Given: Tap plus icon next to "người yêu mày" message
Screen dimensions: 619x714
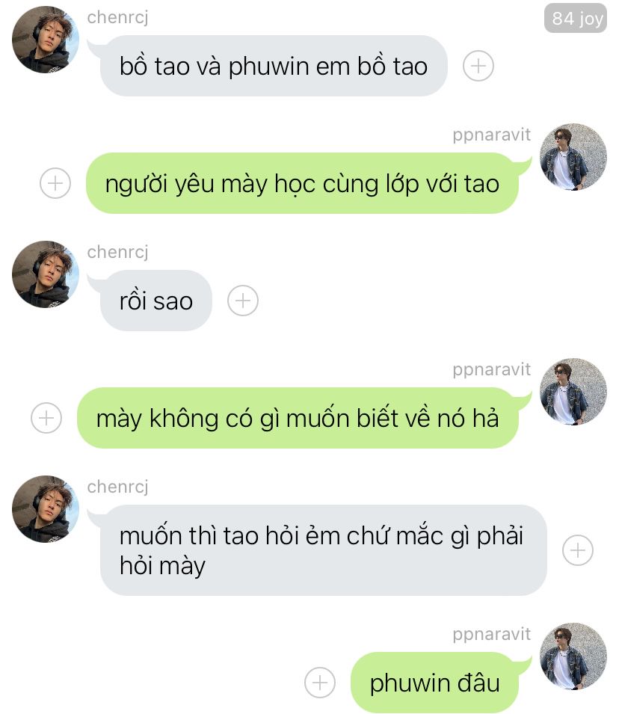Looking at the screenshot, I should (x=55, y=183).
